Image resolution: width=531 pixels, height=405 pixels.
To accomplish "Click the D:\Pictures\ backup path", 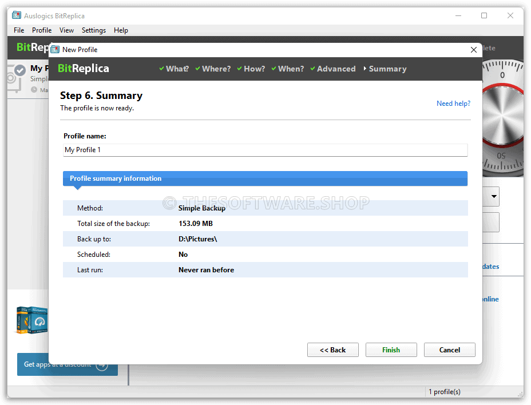I will click(x=197, y=239).
